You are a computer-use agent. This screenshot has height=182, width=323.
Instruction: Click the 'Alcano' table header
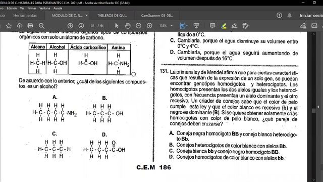click(x=38, y=47)
